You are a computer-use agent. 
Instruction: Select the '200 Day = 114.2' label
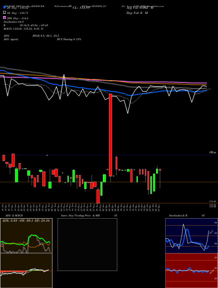17,18
